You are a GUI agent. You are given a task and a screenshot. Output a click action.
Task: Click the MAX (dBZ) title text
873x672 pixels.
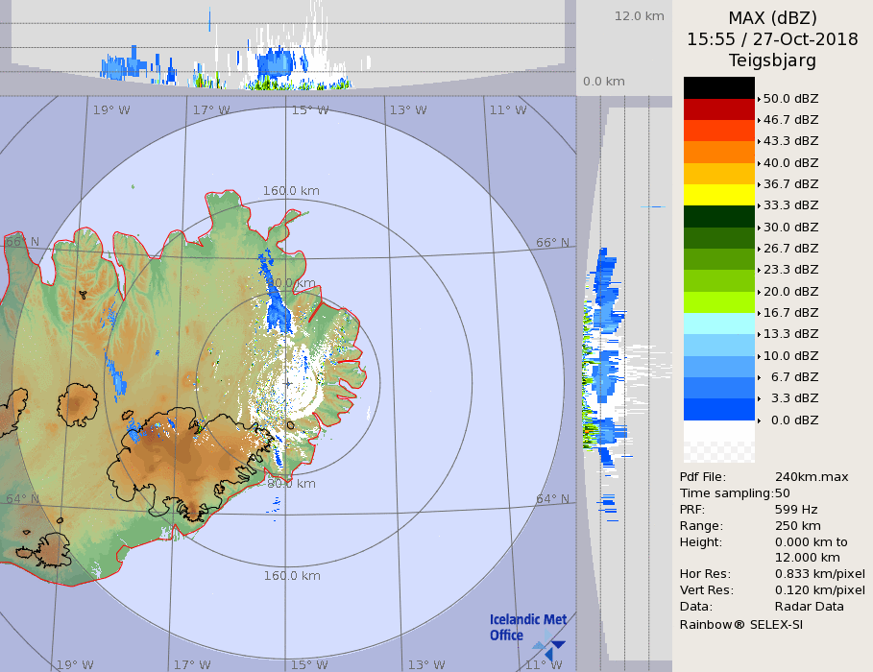coord(771,18)
